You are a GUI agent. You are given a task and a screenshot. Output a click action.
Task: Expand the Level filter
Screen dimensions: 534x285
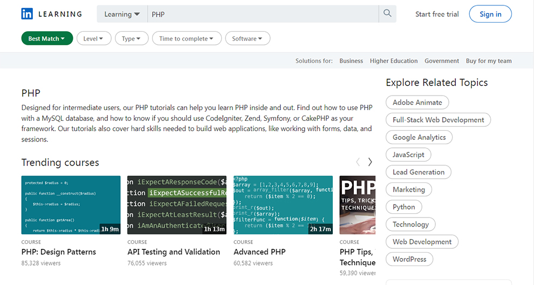pyautogui.click(x=94, y=38)
